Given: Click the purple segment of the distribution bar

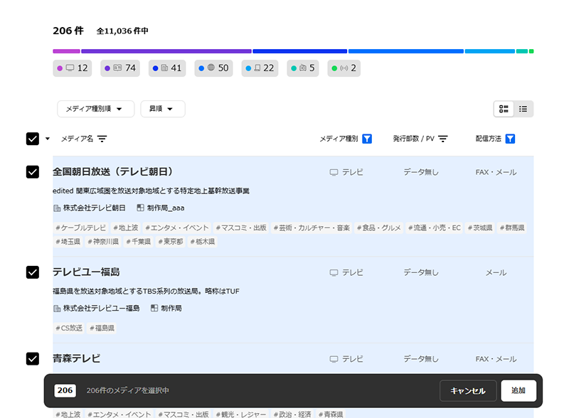Looking at the screenshot, I should [x=166, y=51].
